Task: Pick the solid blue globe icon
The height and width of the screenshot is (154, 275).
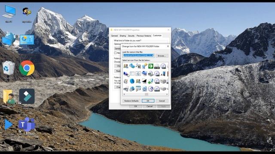Action: (132, 81)
